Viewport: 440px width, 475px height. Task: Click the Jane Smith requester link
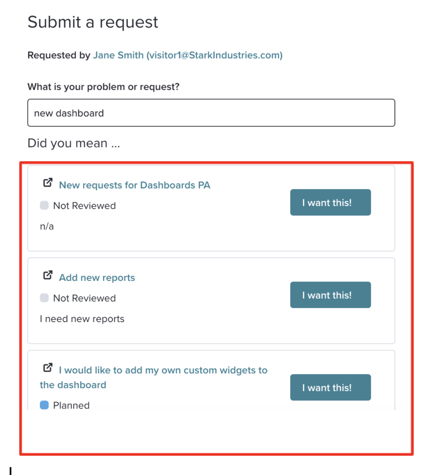(188, 55)
